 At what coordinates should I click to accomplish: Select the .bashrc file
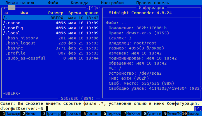(51, 48)
